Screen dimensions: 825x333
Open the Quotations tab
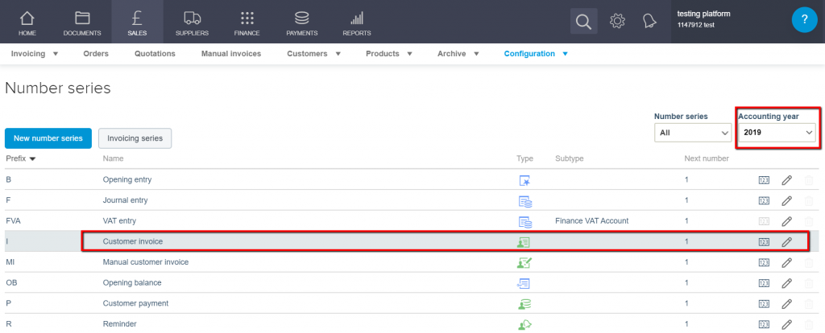point(155,54)
